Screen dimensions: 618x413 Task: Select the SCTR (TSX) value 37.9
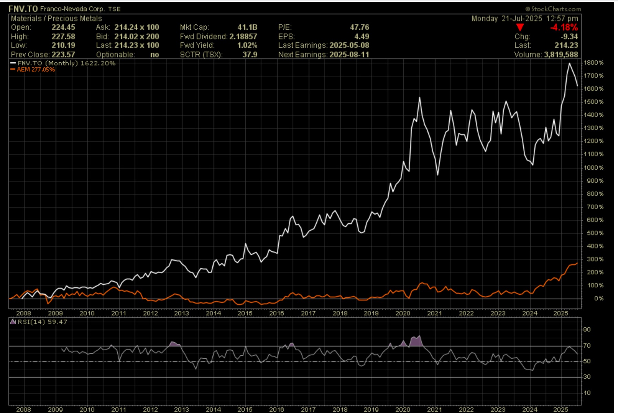pos(250,54)
